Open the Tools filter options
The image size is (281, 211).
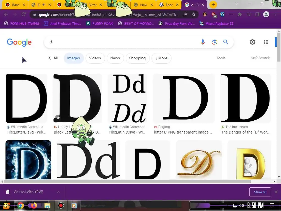point(221,58)
